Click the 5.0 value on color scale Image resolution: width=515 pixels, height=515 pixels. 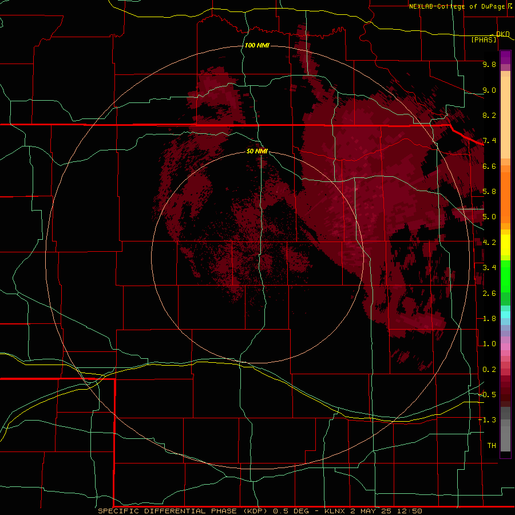coord(489,217)
